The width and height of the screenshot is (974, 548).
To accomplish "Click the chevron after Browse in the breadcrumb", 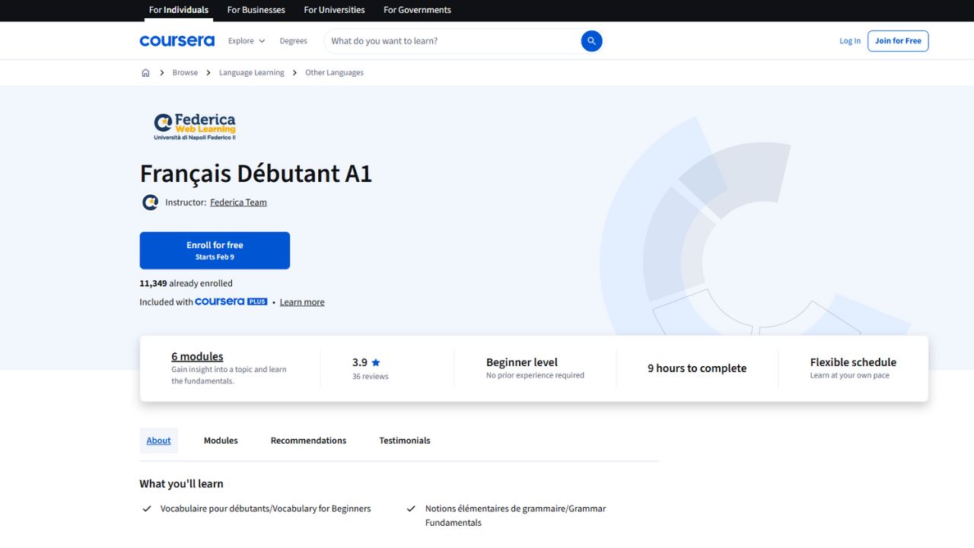I will tap(208, 72).
